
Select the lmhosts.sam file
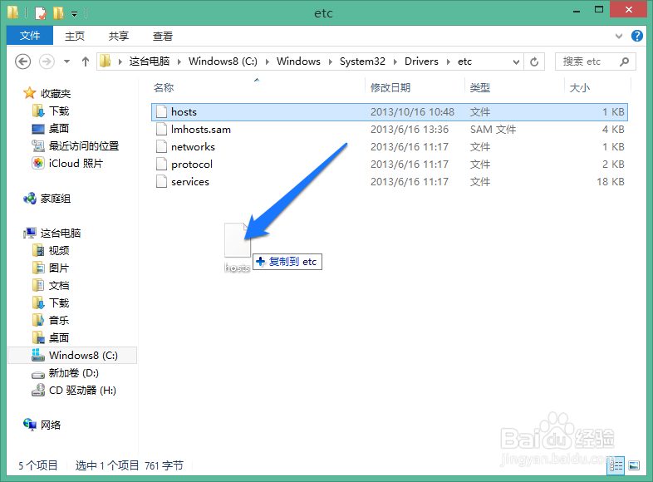pyautogui.click(x=201, y=130)
